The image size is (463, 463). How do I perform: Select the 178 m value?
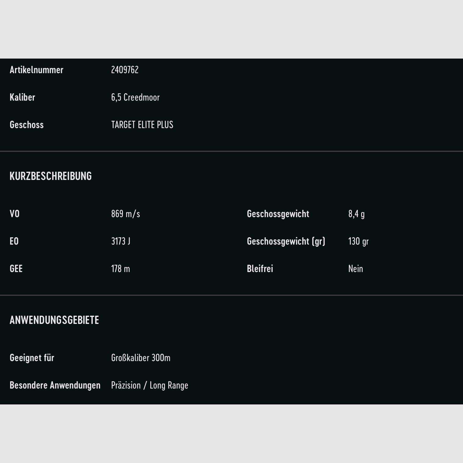pos(120,269)
